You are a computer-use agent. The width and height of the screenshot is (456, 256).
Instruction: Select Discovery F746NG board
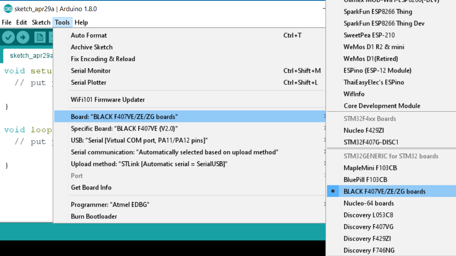391,250
